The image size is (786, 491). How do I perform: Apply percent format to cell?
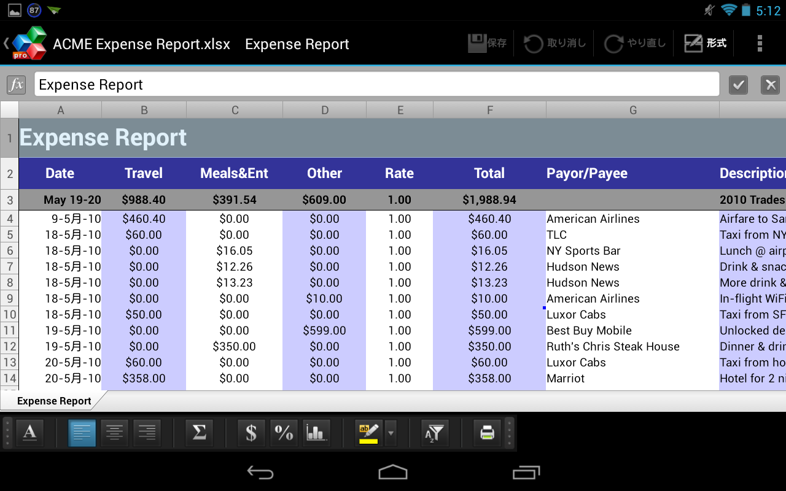pos(284,433)
